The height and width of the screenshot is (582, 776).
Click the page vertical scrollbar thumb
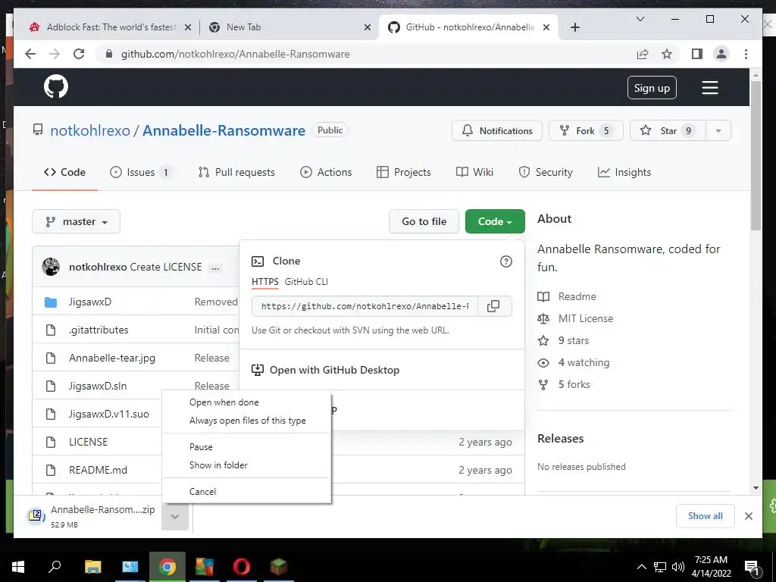click(756, 155)
